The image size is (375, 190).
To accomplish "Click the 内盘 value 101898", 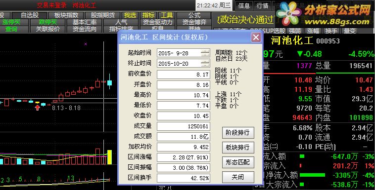I will (x=361, y=117).
